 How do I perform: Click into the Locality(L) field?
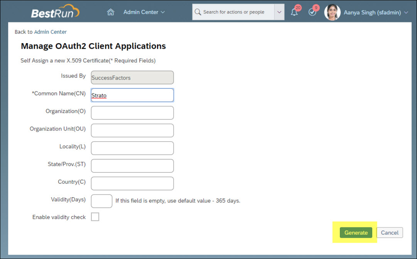tap(132, 148)
